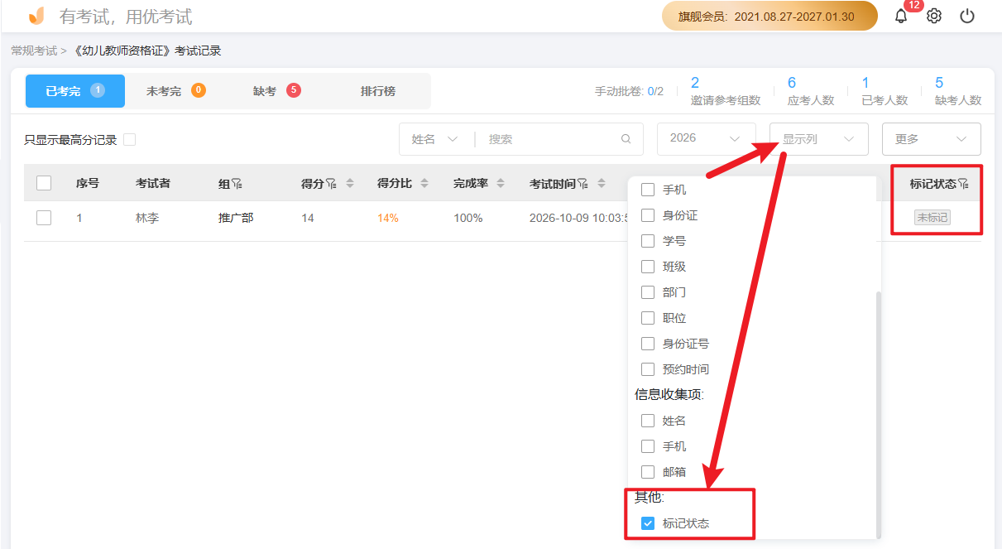Select all rows header checkbox

pyautogui.click(x=44, y=184)
